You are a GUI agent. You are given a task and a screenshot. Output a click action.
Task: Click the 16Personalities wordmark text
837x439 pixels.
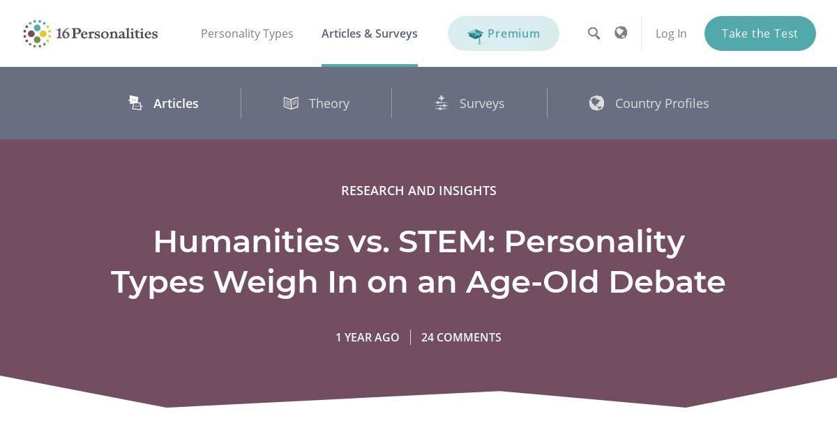tap(107, 33)
